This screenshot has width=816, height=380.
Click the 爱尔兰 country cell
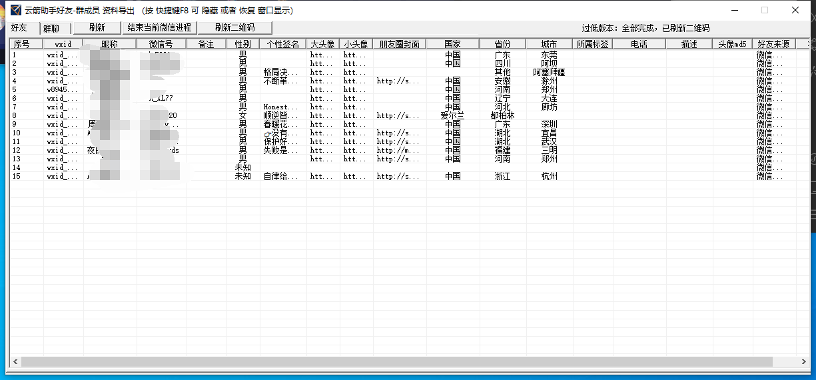tap(453, 115)
